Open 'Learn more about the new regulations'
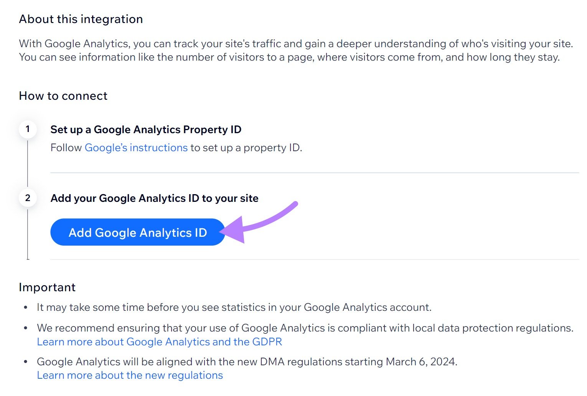 point(130,375)
